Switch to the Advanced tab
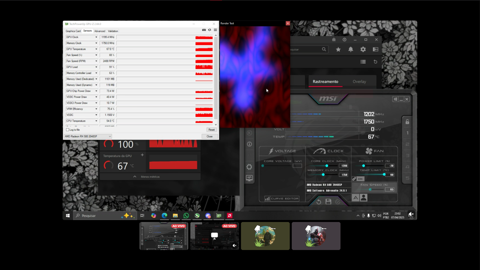 [100, 31]
